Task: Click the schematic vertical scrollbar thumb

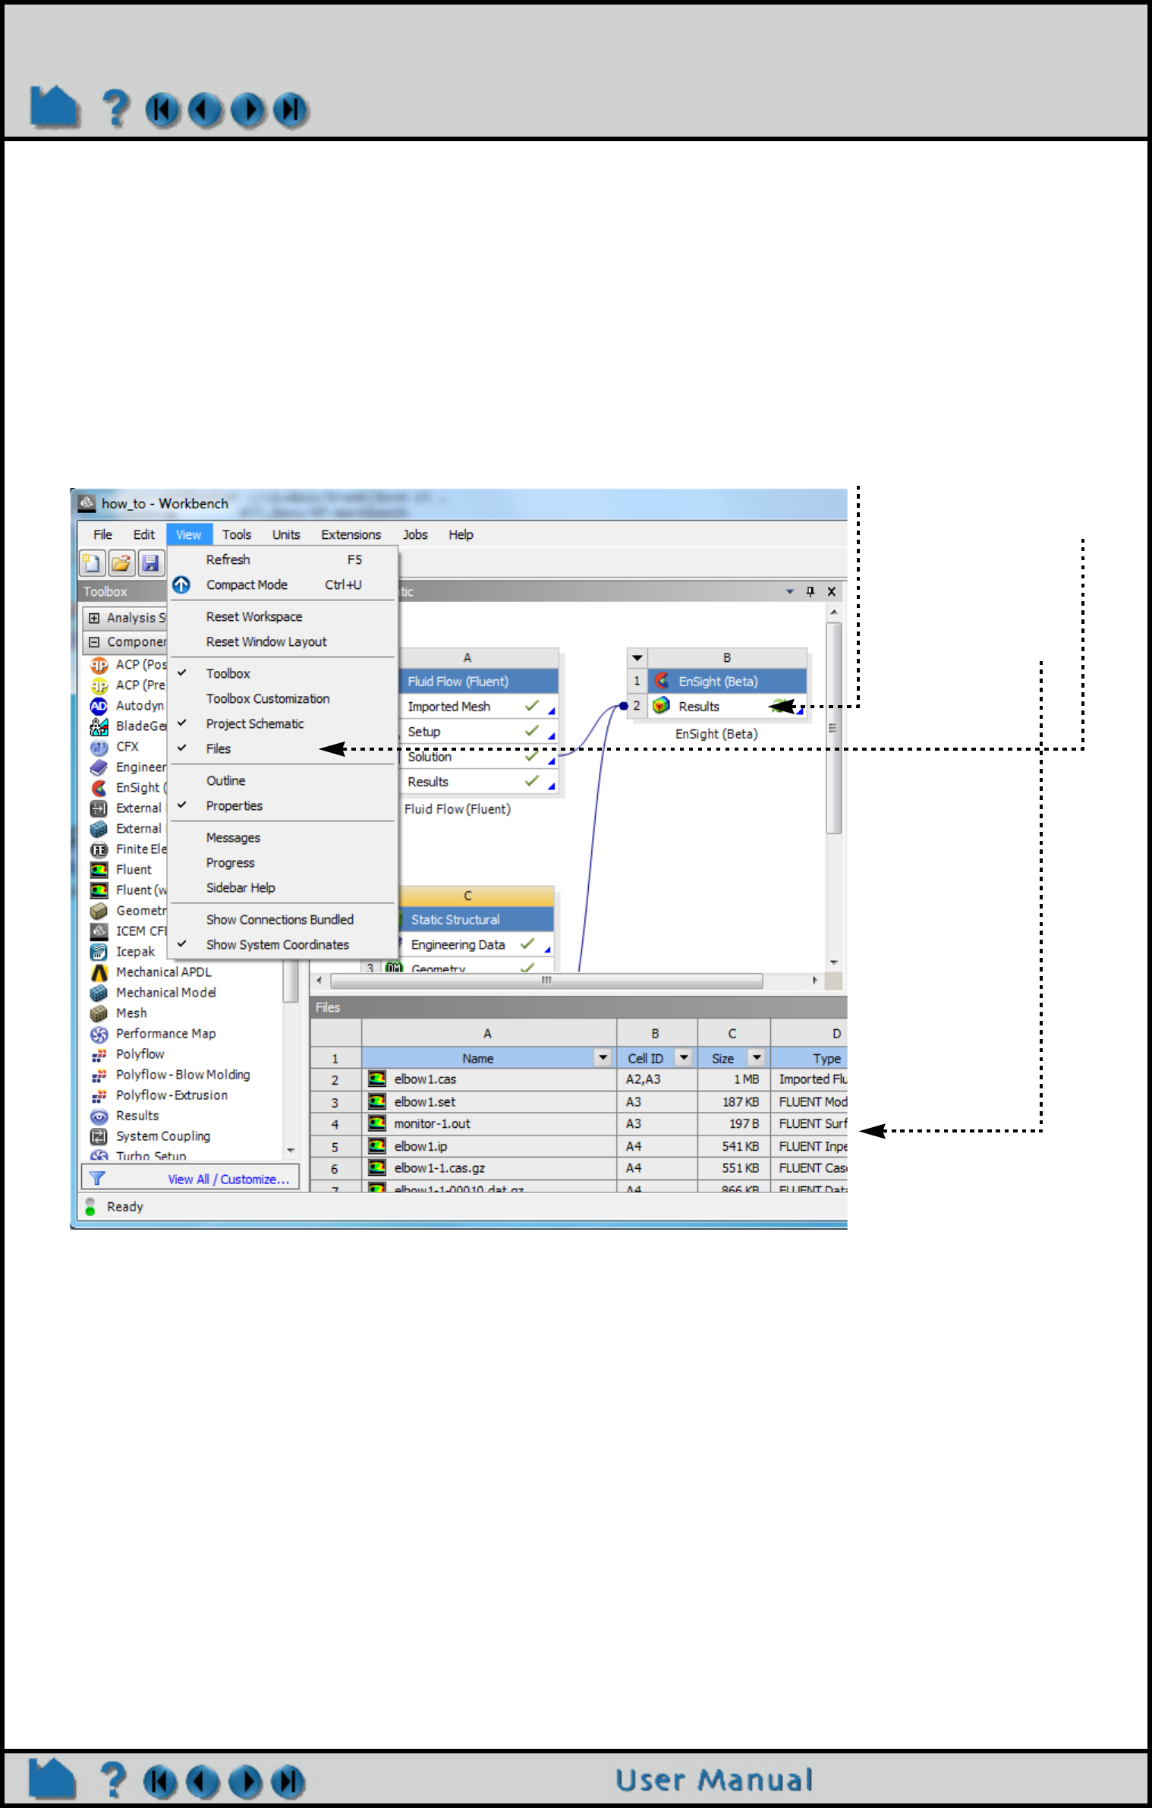Action: 834,727
